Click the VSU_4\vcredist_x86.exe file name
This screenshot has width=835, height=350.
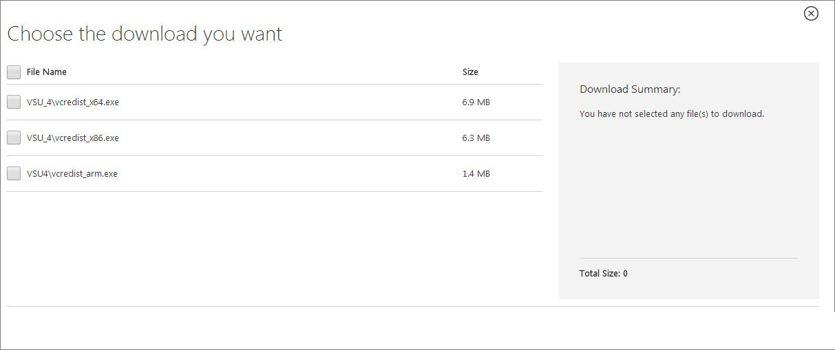point(73,138)
